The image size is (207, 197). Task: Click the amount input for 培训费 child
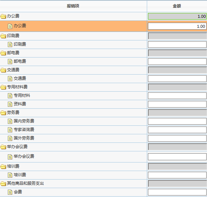(177, 175)
